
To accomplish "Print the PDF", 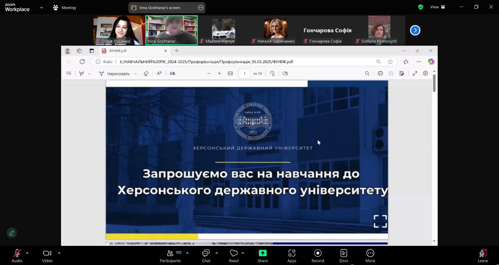I will coord(380,73).
